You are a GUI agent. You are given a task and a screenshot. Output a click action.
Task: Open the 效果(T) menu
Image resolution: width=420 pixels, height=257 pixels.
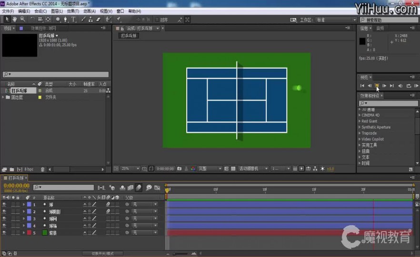73,11
